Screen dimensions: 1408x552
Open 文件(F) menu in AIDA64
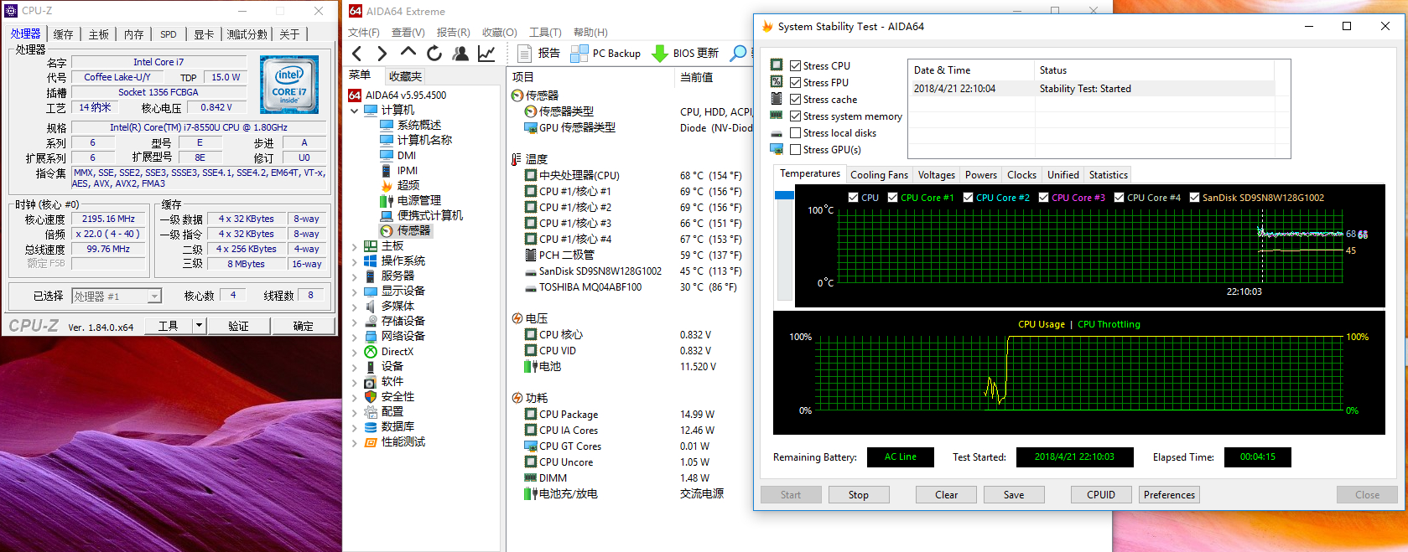click(x=364, y=32)
